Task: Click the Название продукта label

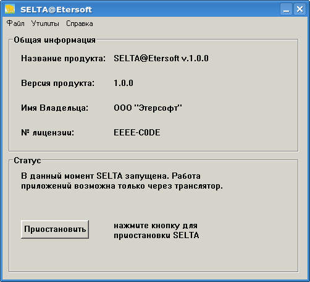Action: [x=63, y=59]
